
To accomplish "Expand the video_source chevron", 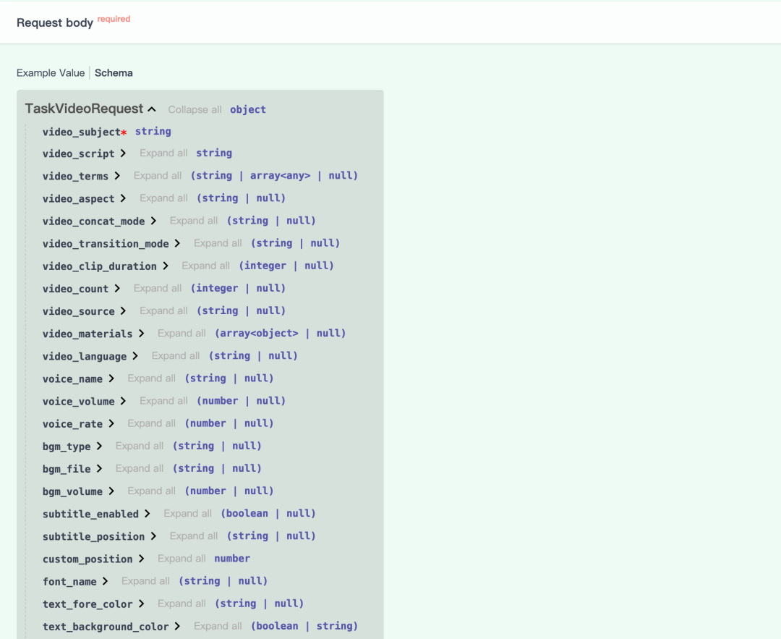I will coord(123,311).
